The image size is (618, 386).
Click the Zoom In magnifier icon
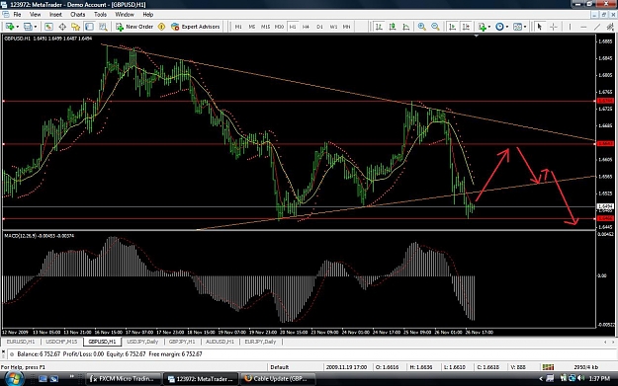421,27
